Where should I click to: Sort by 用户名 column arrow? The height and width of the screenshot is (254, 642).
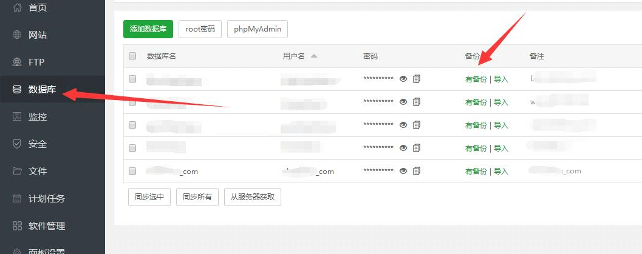click(x=314, y=56)
